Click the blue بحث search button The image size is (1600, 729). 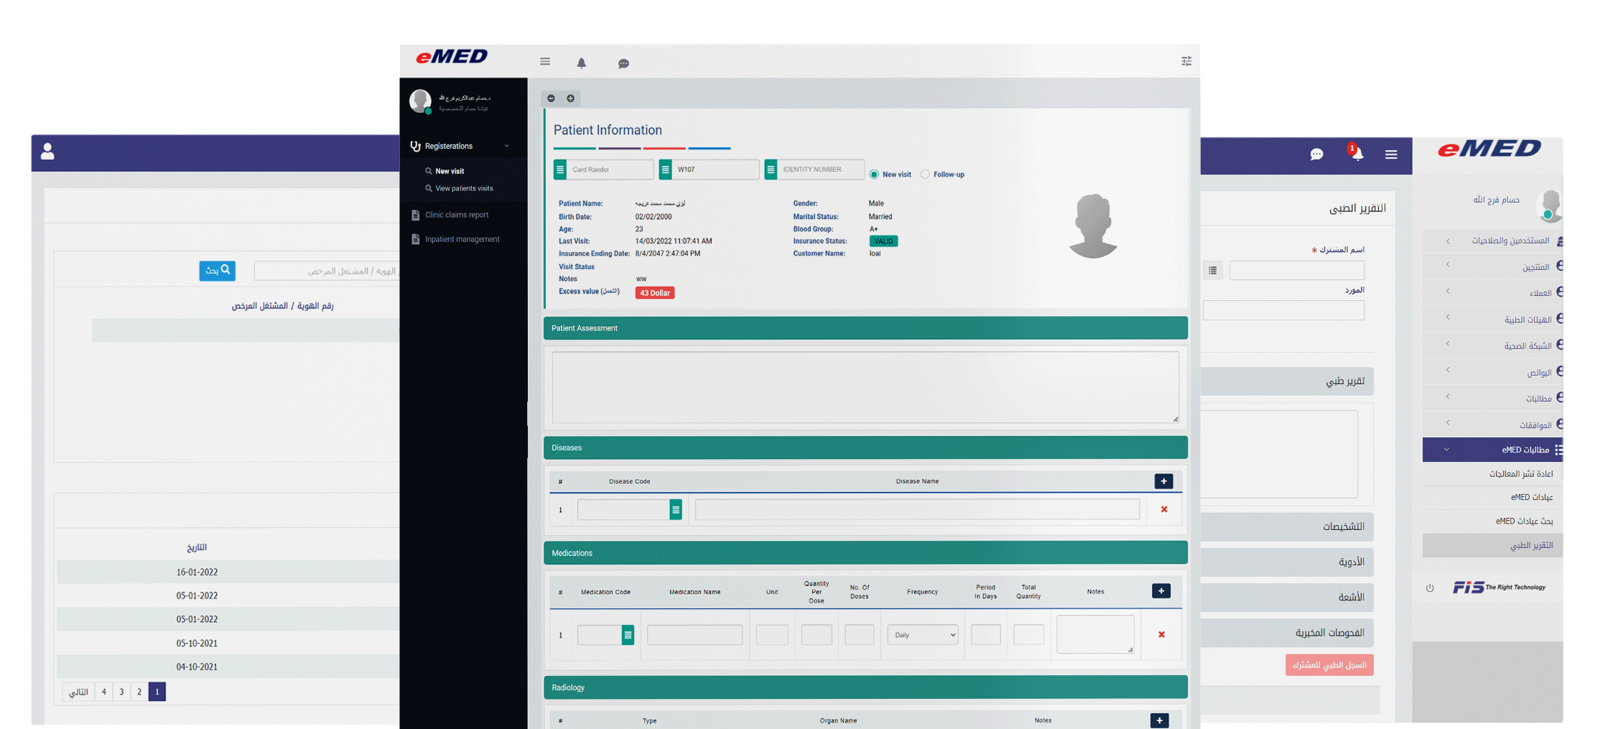click(217, 270)
